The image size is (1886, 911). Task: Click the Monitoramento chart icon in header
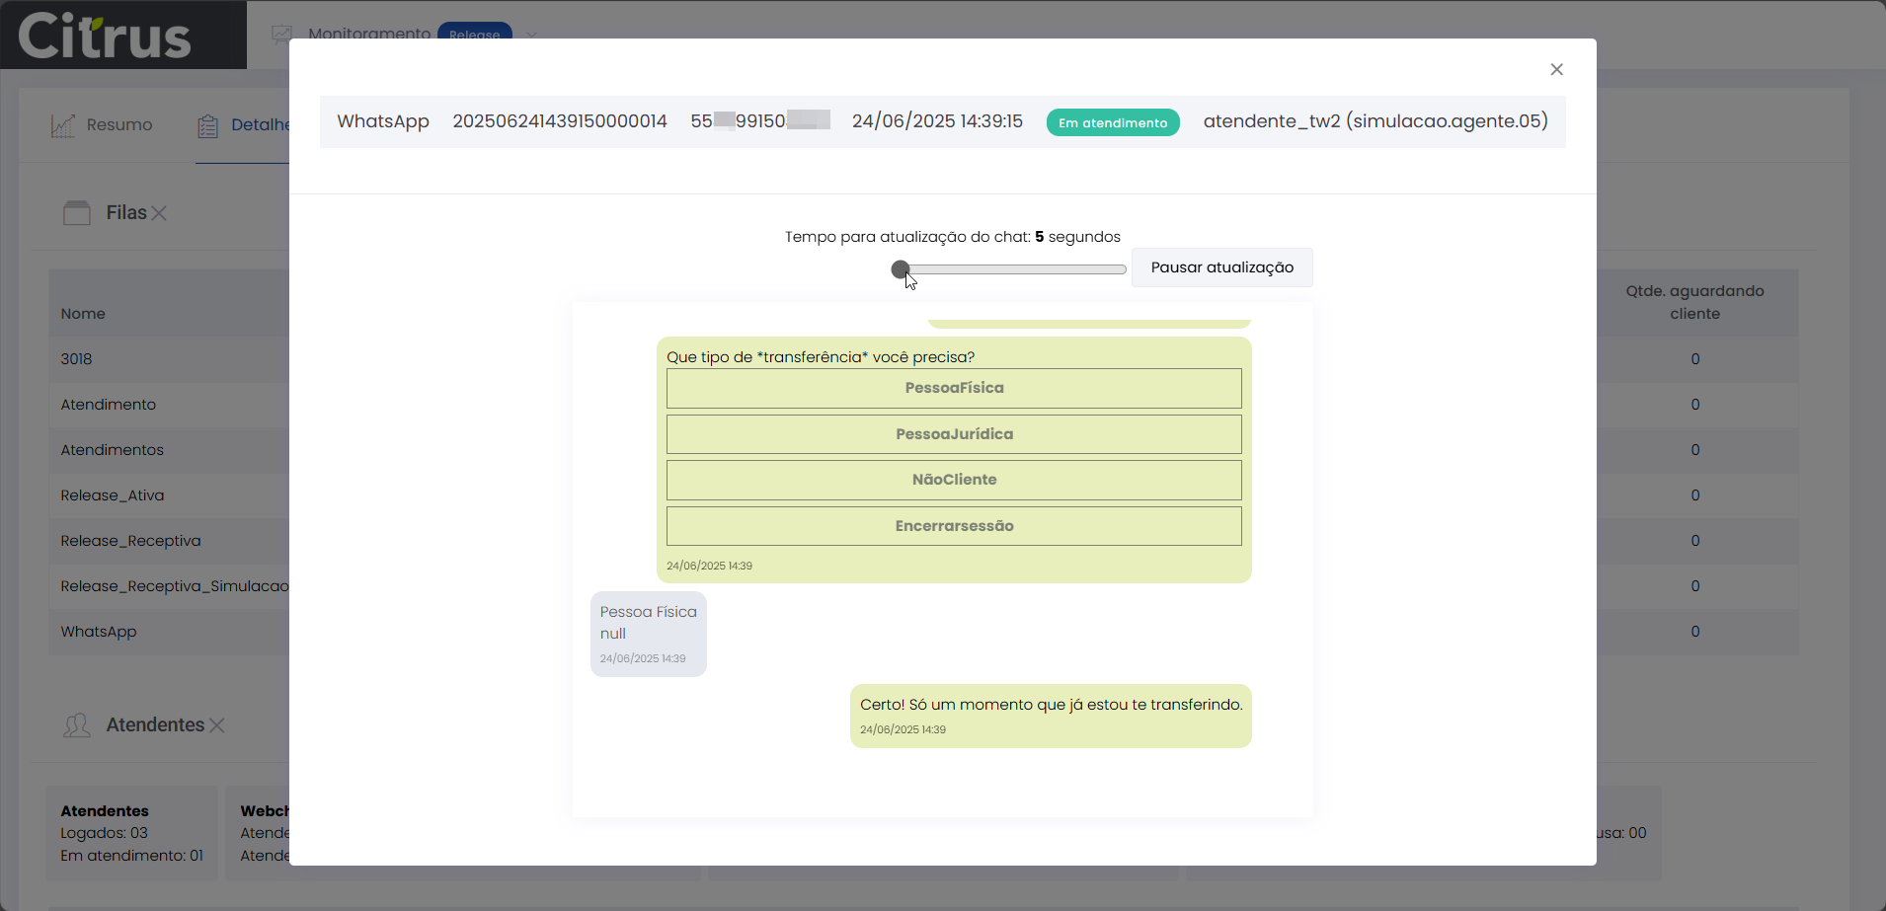coord(282,34)
